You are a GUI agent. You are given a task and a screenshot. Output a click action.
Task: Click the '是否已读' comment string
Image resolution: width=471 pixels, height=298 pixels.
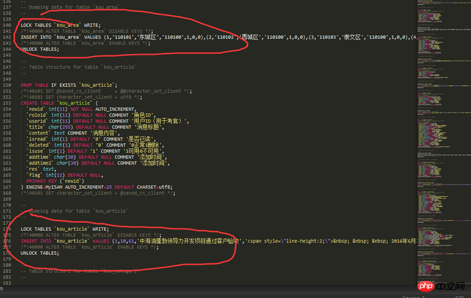pyautogui.click(x=141, y=140)
